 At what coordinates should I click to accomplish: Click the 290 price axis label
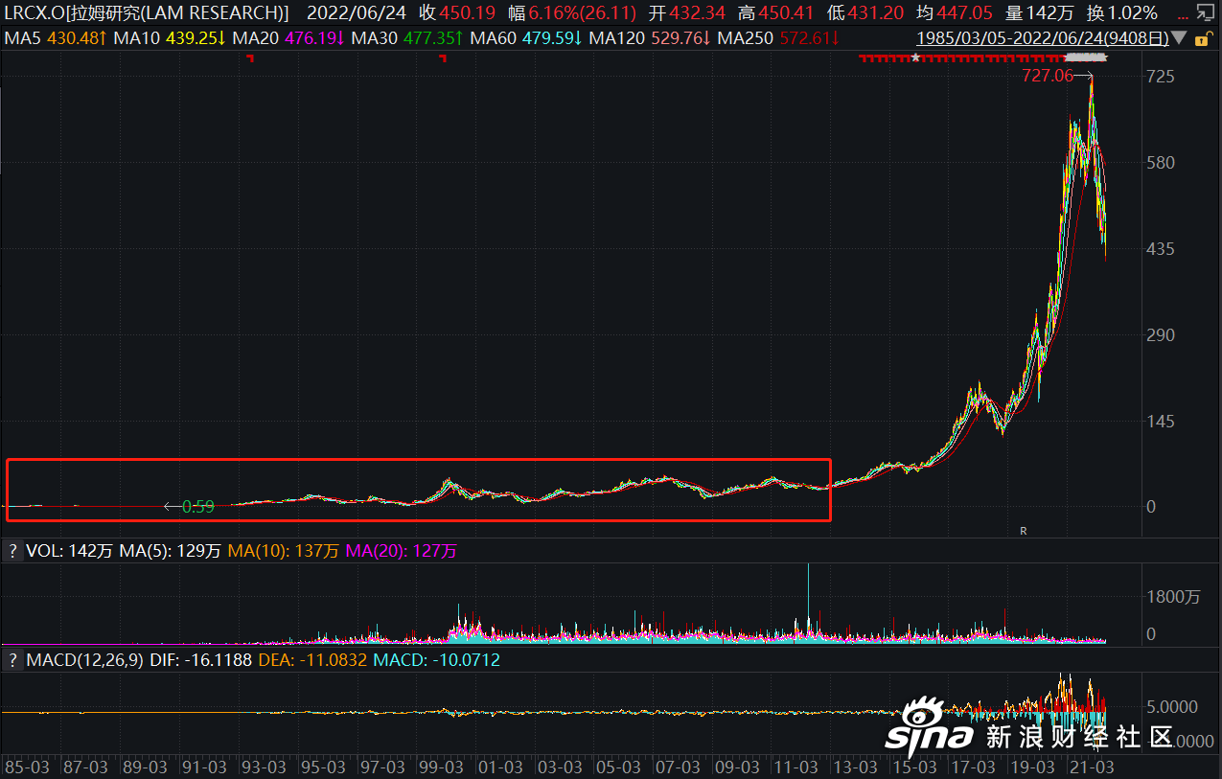coord(1161,334)
